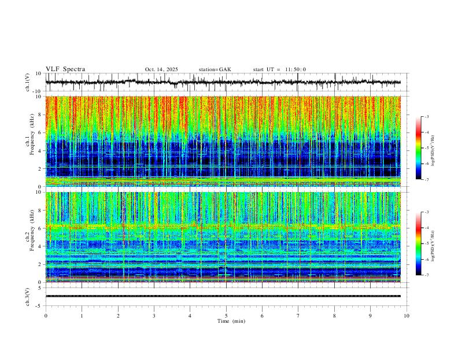Click the "-4" label on ch.2 color bar

(426, 227)
